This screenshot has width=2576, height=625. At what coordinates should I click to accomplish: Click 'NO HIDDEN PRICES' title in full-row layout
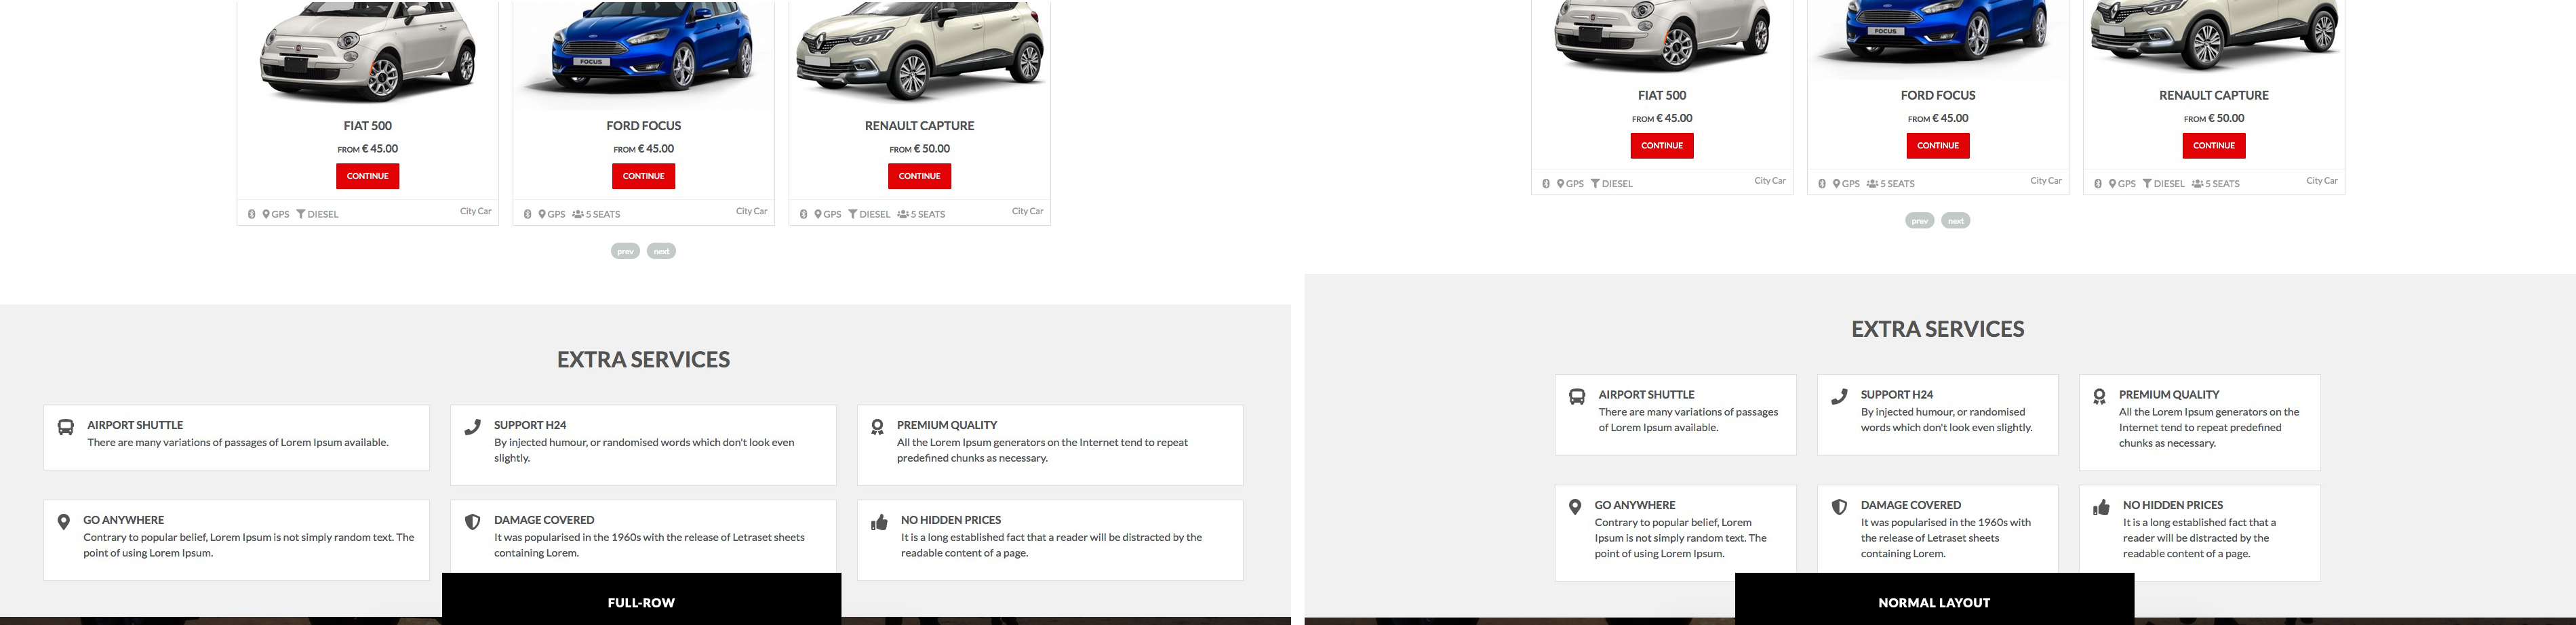(951, 520)
